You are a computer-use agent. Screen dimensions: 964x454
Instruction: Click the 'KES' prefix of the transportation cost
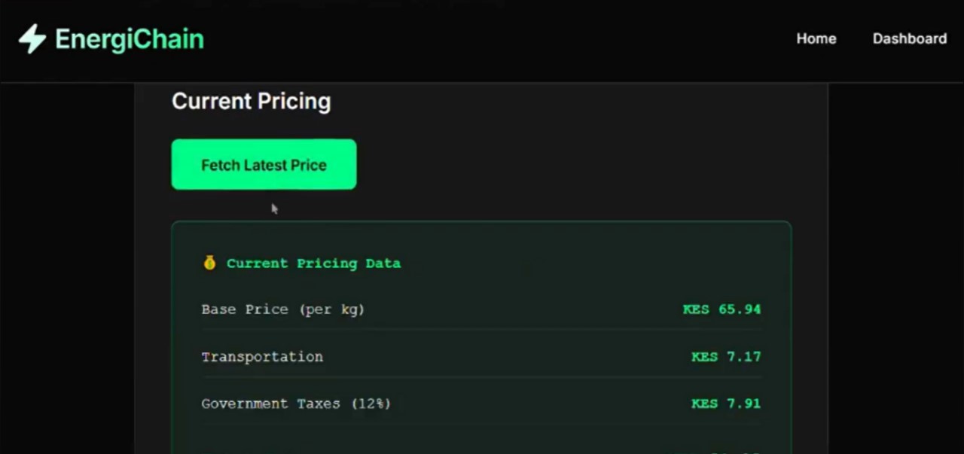tap(704, 357)
